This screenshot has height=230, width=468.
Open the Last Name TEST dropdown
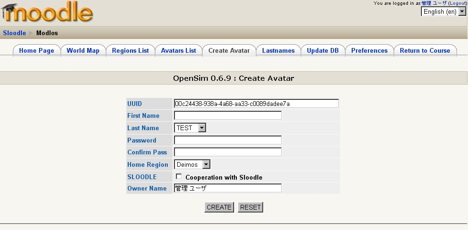point(190,128)
